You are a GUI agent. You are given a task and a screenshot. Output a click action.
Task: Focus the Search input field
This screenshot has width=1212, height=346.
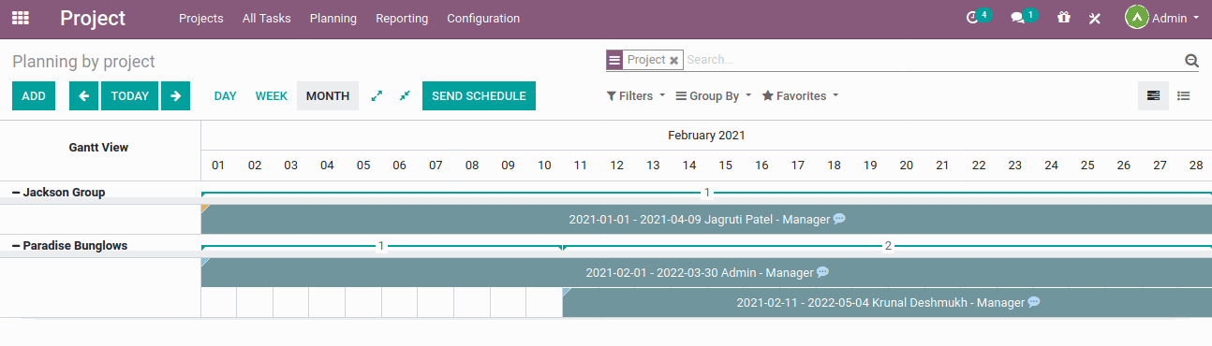tap(932, 60)
